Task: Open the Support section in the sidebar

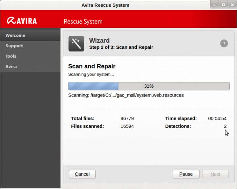Action: click(14, 46)
